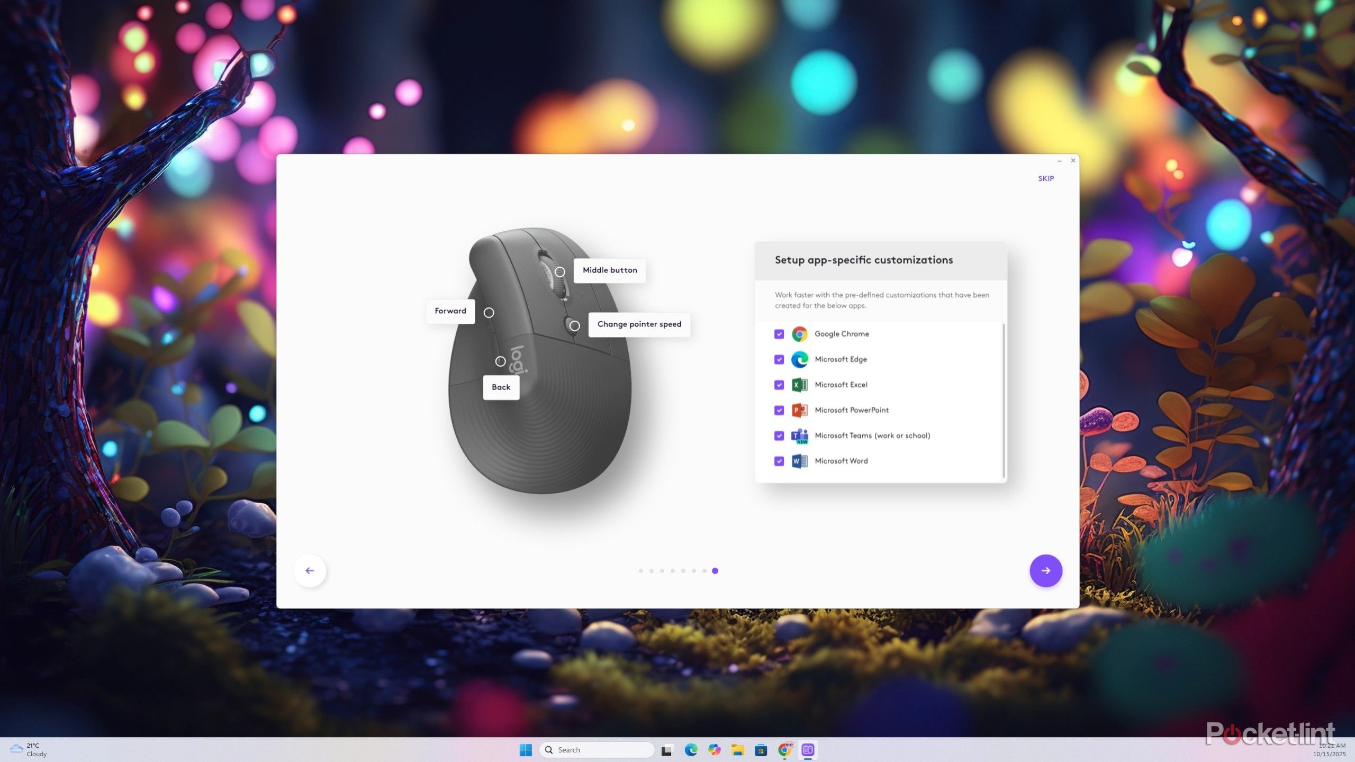Open Google Chrome from taskbar
The image size is (1355, 762).
785,750
